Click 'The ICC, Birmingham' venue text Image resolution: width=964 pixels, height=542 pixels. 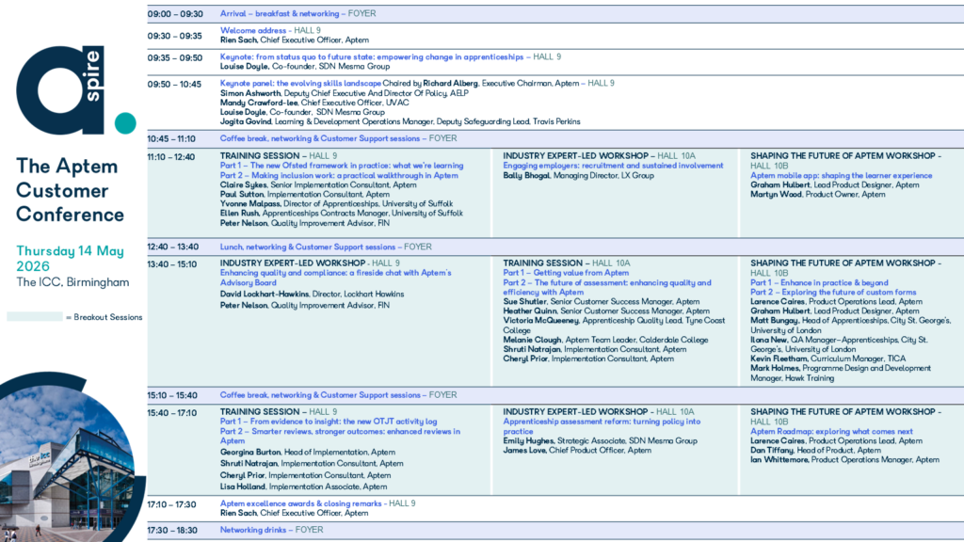(x=72, y=282)
